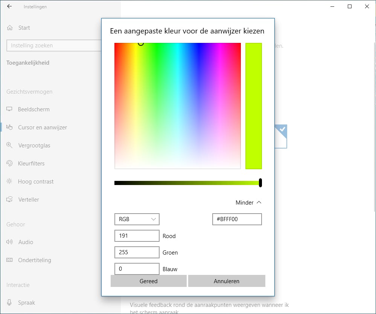This screenshot has width=376, height=314.
Task: Open the Spraak microphone icon
Action: click(x=9, y=302)
